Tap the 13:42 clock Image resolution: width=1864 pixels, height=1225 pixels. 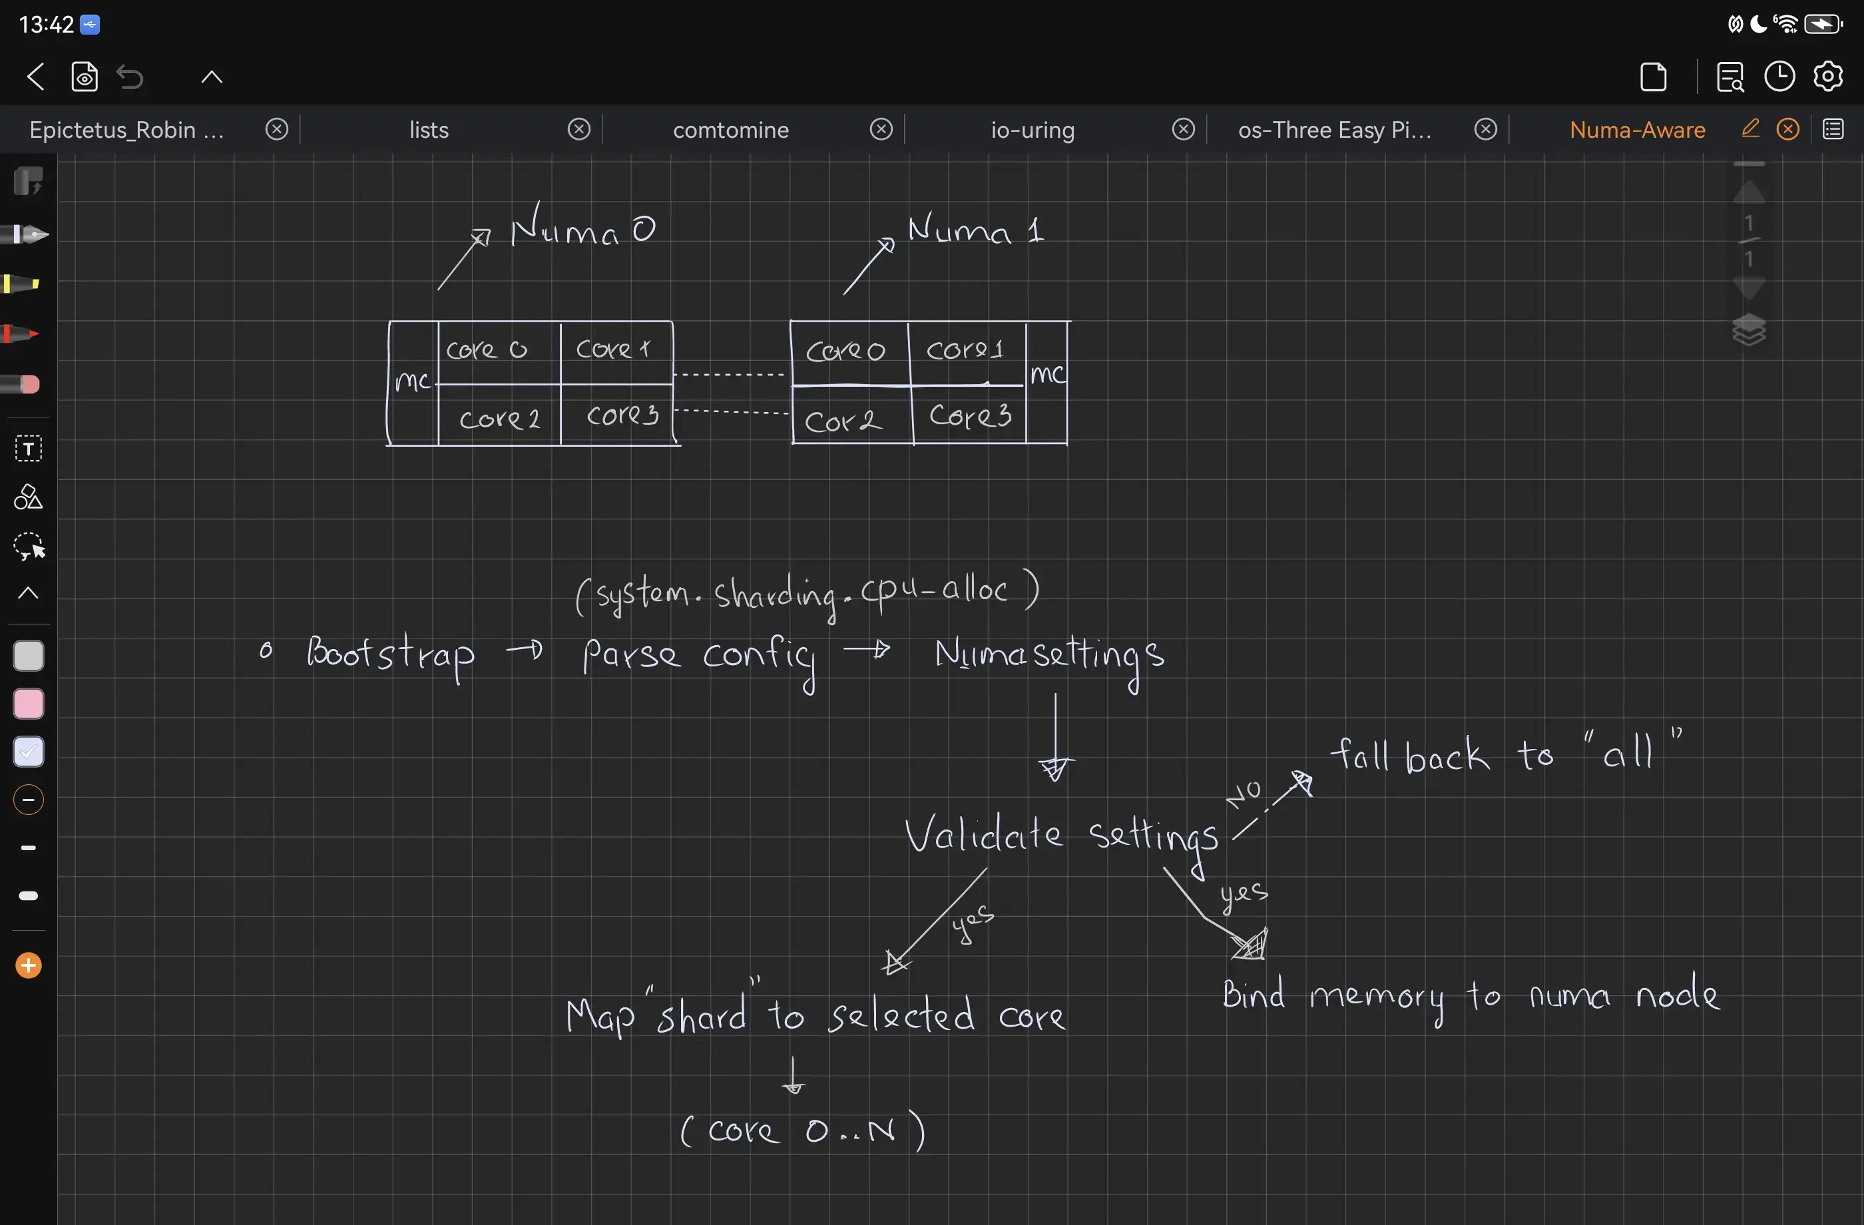coord(45,25)
